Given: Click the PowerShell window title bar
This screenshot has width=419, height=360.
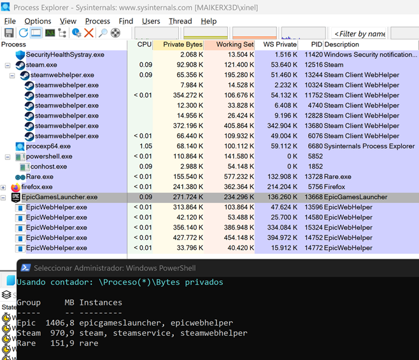Looking at the screenshot, I should click(x=218, y=268).
